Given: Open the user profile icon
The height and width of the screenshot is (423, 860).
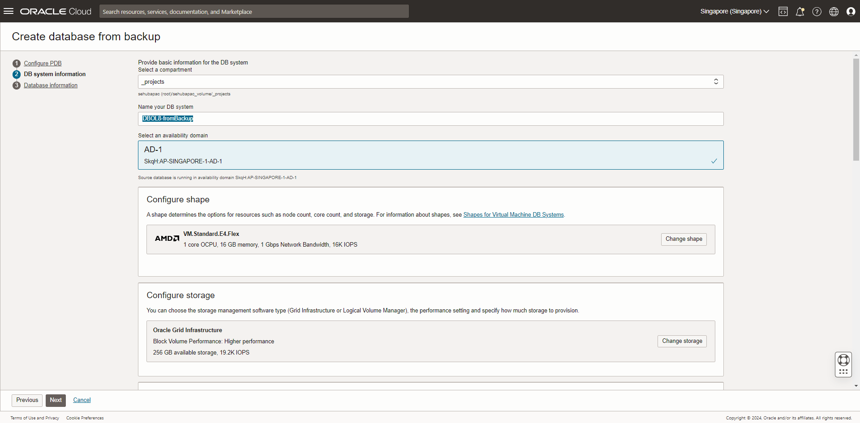Looking at the screenshot, I should 851,12.
